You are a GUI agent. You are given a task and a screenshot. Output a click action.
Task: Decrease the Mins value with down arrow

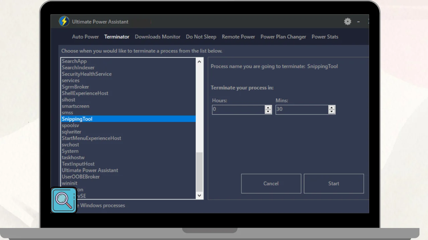pos(332,112)
